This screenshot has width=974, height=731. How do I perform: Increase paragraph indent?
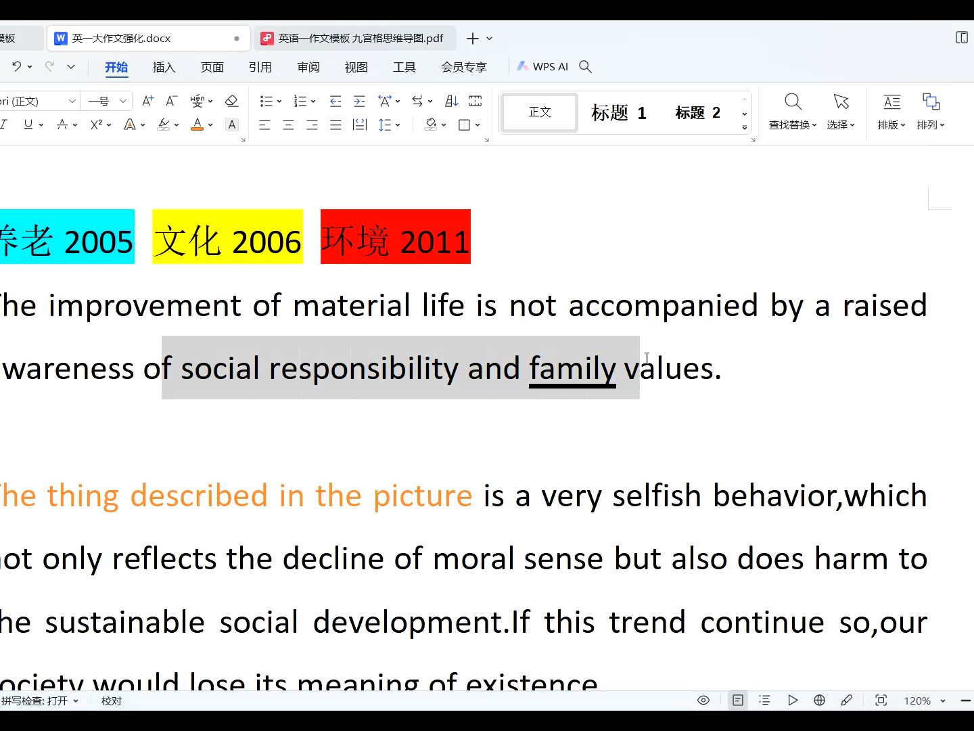(359, 101)
